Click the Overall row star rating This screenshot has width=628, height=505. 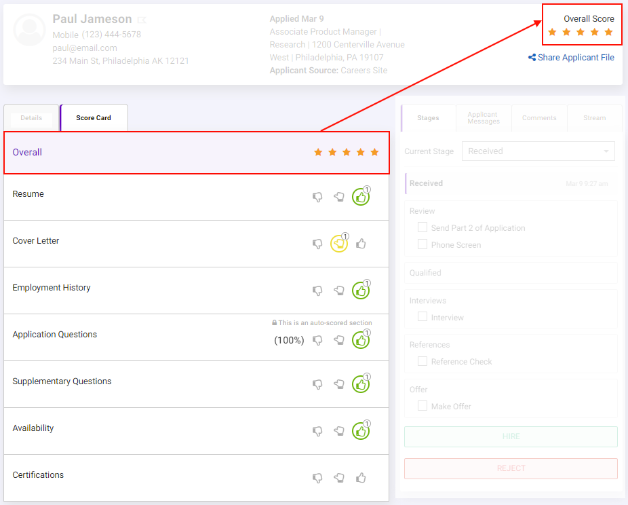(x=347, y=152)
